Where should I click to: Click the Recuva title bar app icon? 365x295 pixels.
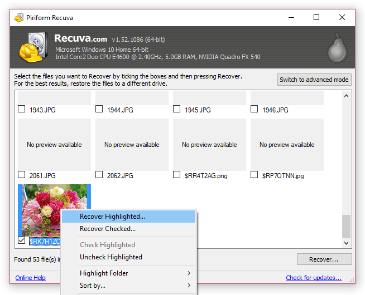[19, 17]
